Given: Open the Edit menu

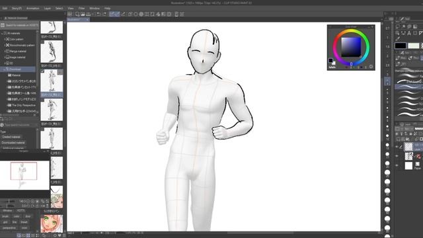Looking at the screenshot, I should (x=5, y=9).
